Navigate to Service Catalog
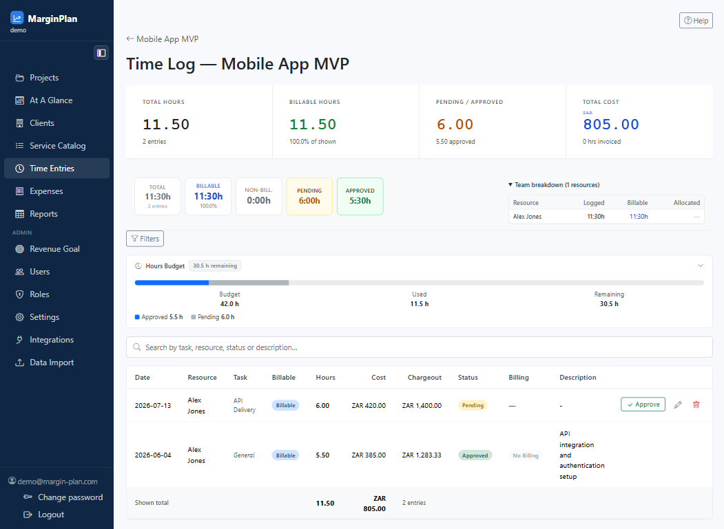 click(56, 146)
